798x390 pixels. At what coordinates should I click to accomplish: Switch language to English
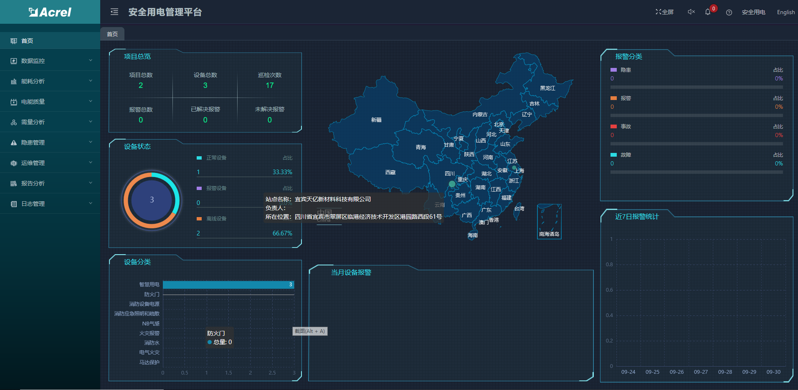[x=785, y=12]
